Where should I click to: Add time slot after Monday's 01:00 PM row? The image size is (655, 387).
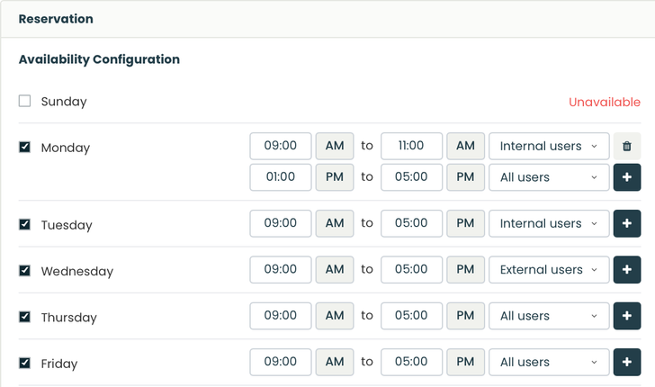coord(627,177)
